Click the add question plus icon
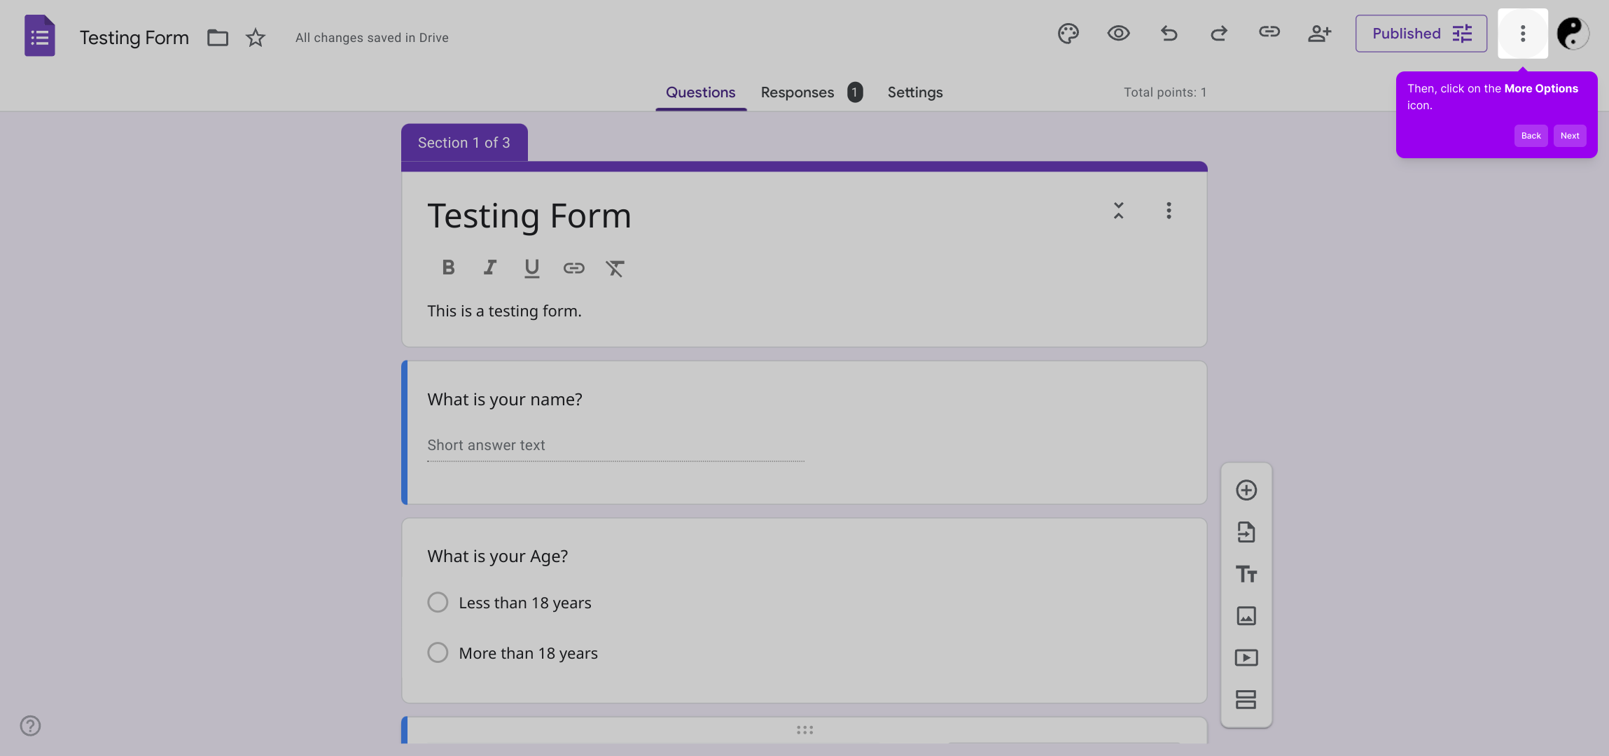Screen dimensions: 1609x756 [x=1246, y=490]
